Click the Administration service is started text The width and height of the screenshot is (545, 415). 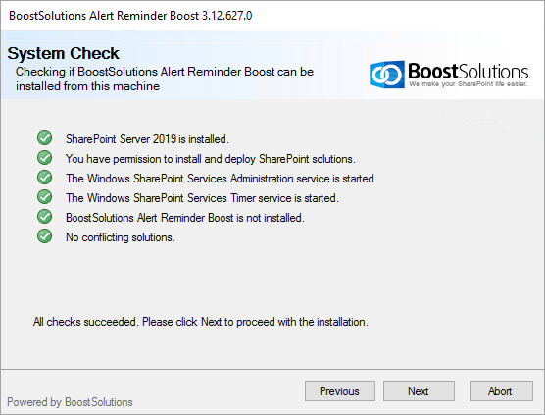pos(222,179)
